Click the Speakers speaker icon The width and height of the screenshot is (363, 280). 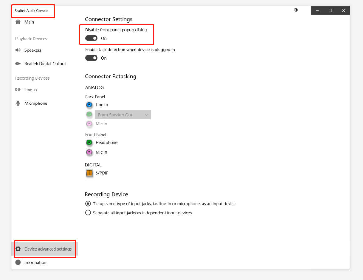(x=18, y=50)
